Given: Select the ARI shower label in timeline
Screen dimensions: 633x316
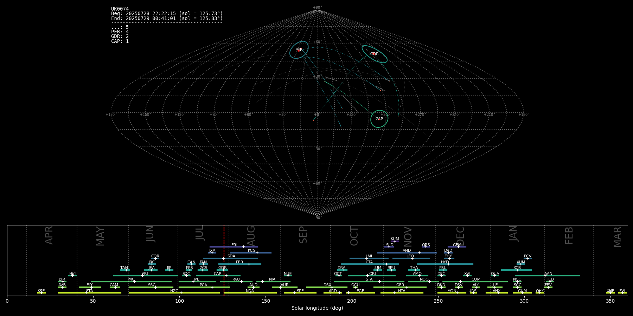Looking at the screenshot, I should pos(145,274).
